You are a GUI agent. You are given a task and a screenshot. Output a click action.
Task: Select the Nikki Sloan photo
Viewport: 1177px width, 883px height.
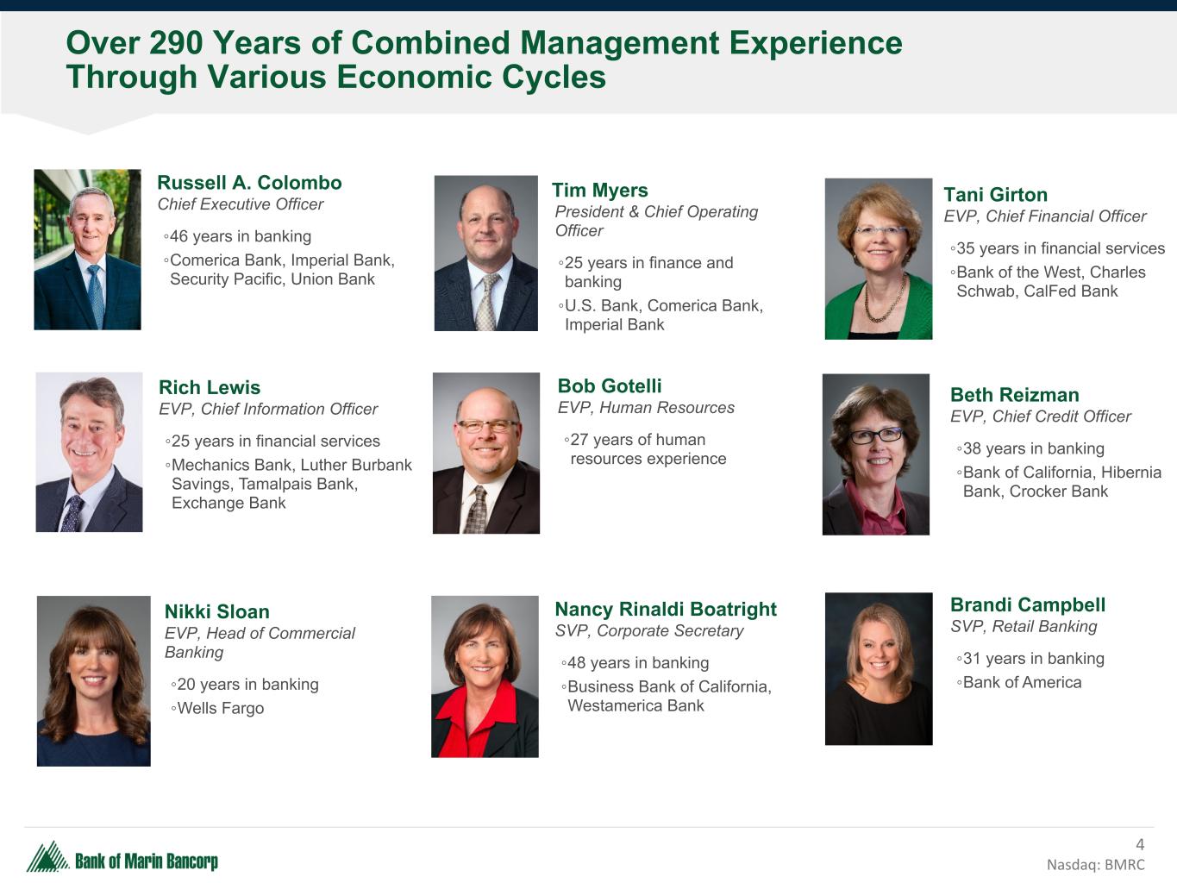[93, 680]
